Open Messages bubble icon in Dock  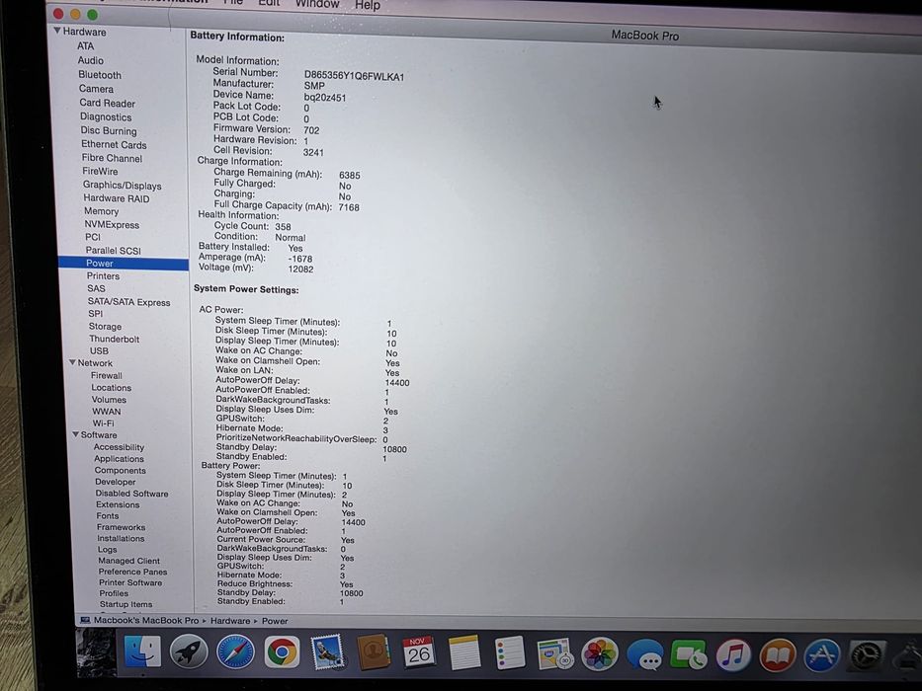[645, 654]
